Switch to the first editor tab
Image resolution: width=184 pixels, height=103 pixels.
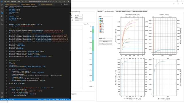click(x=12, y=4)
